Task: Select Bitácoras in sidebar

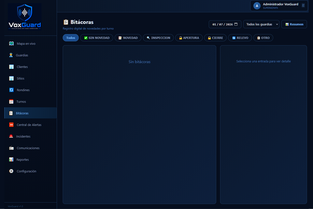Action: [30, 113]
